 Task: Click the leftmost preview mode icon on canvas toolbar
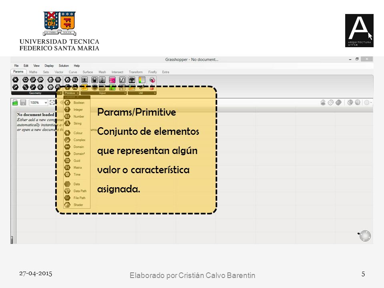click(323, 102)
